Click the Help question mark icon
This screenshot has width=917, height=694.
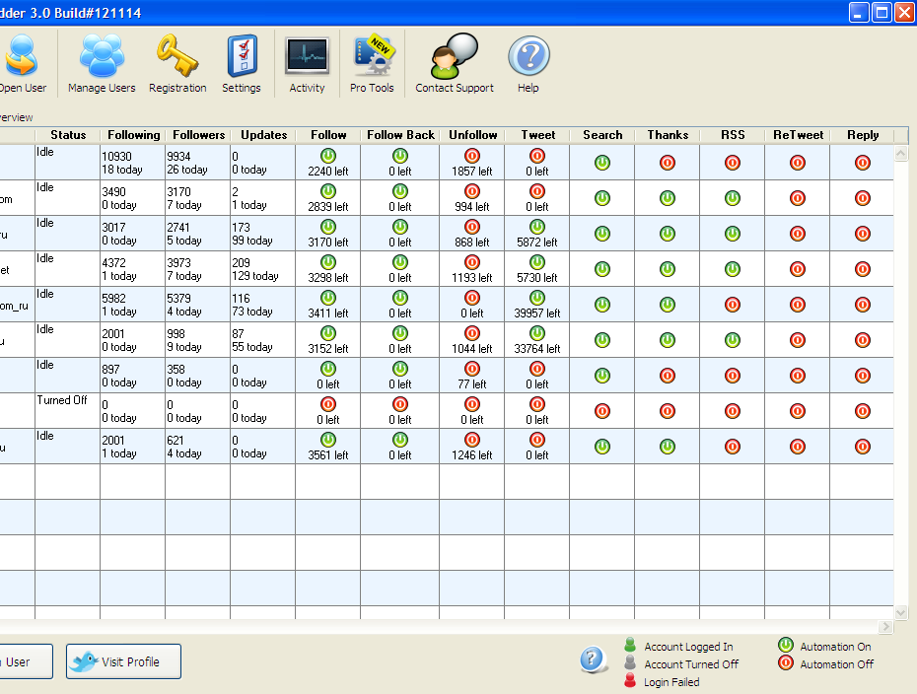[529, 63]
